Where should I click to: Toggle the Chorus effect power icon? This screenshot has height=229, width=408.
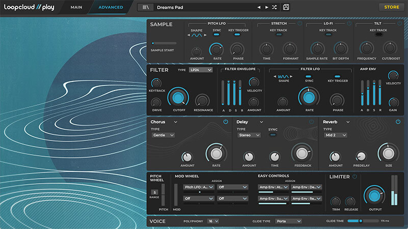225,122
